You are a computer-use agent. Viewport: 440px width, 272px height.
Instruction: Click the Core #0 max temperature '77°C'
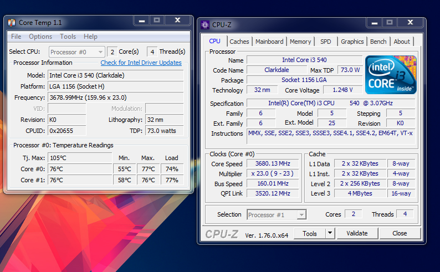(x=148, y=169)
